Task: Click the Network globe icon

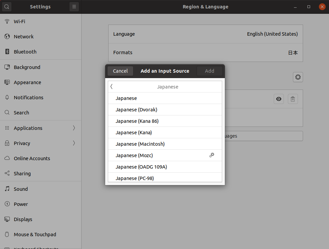Action: pyautogui.click(x=7, y=36)
